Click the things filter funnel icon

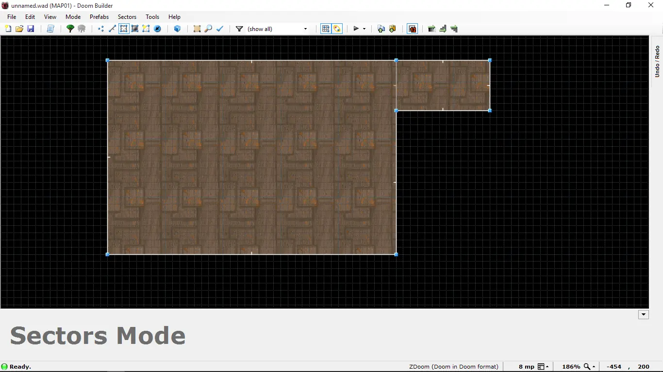click(239, 29)
